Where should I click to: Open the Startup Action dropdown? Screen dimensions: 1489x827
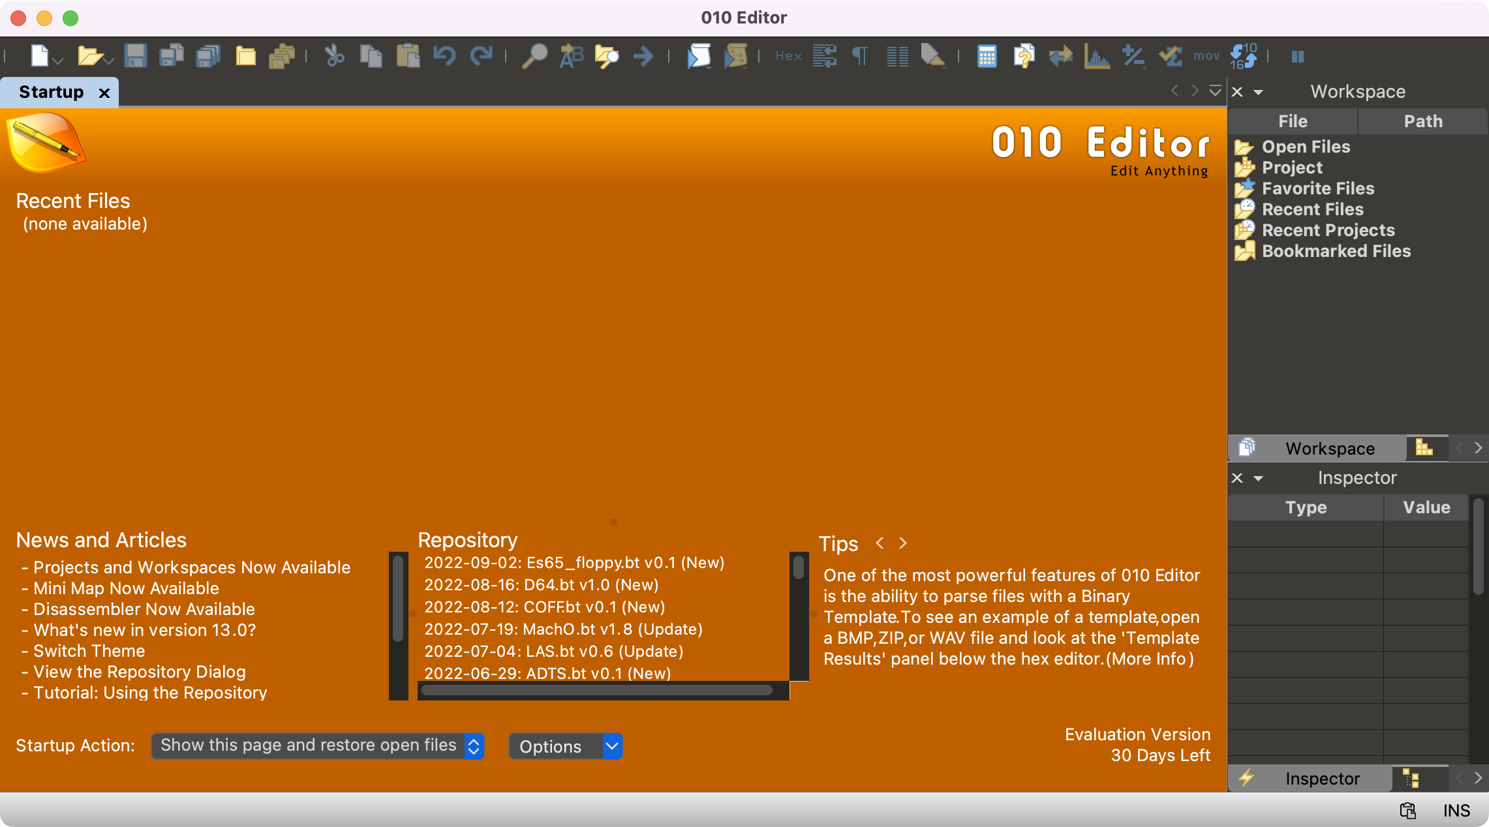point(318,745)
